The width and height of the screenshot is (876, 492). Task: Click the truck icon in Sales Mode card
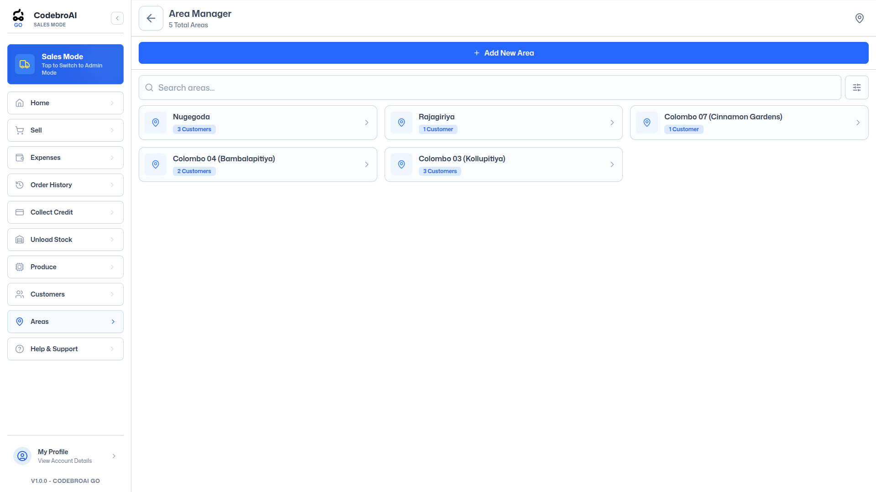25,64
